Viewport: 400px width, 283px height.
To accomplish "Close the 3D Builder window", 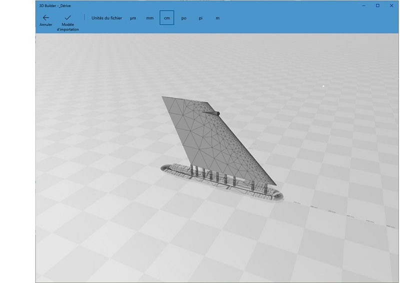I will point(391,6).
